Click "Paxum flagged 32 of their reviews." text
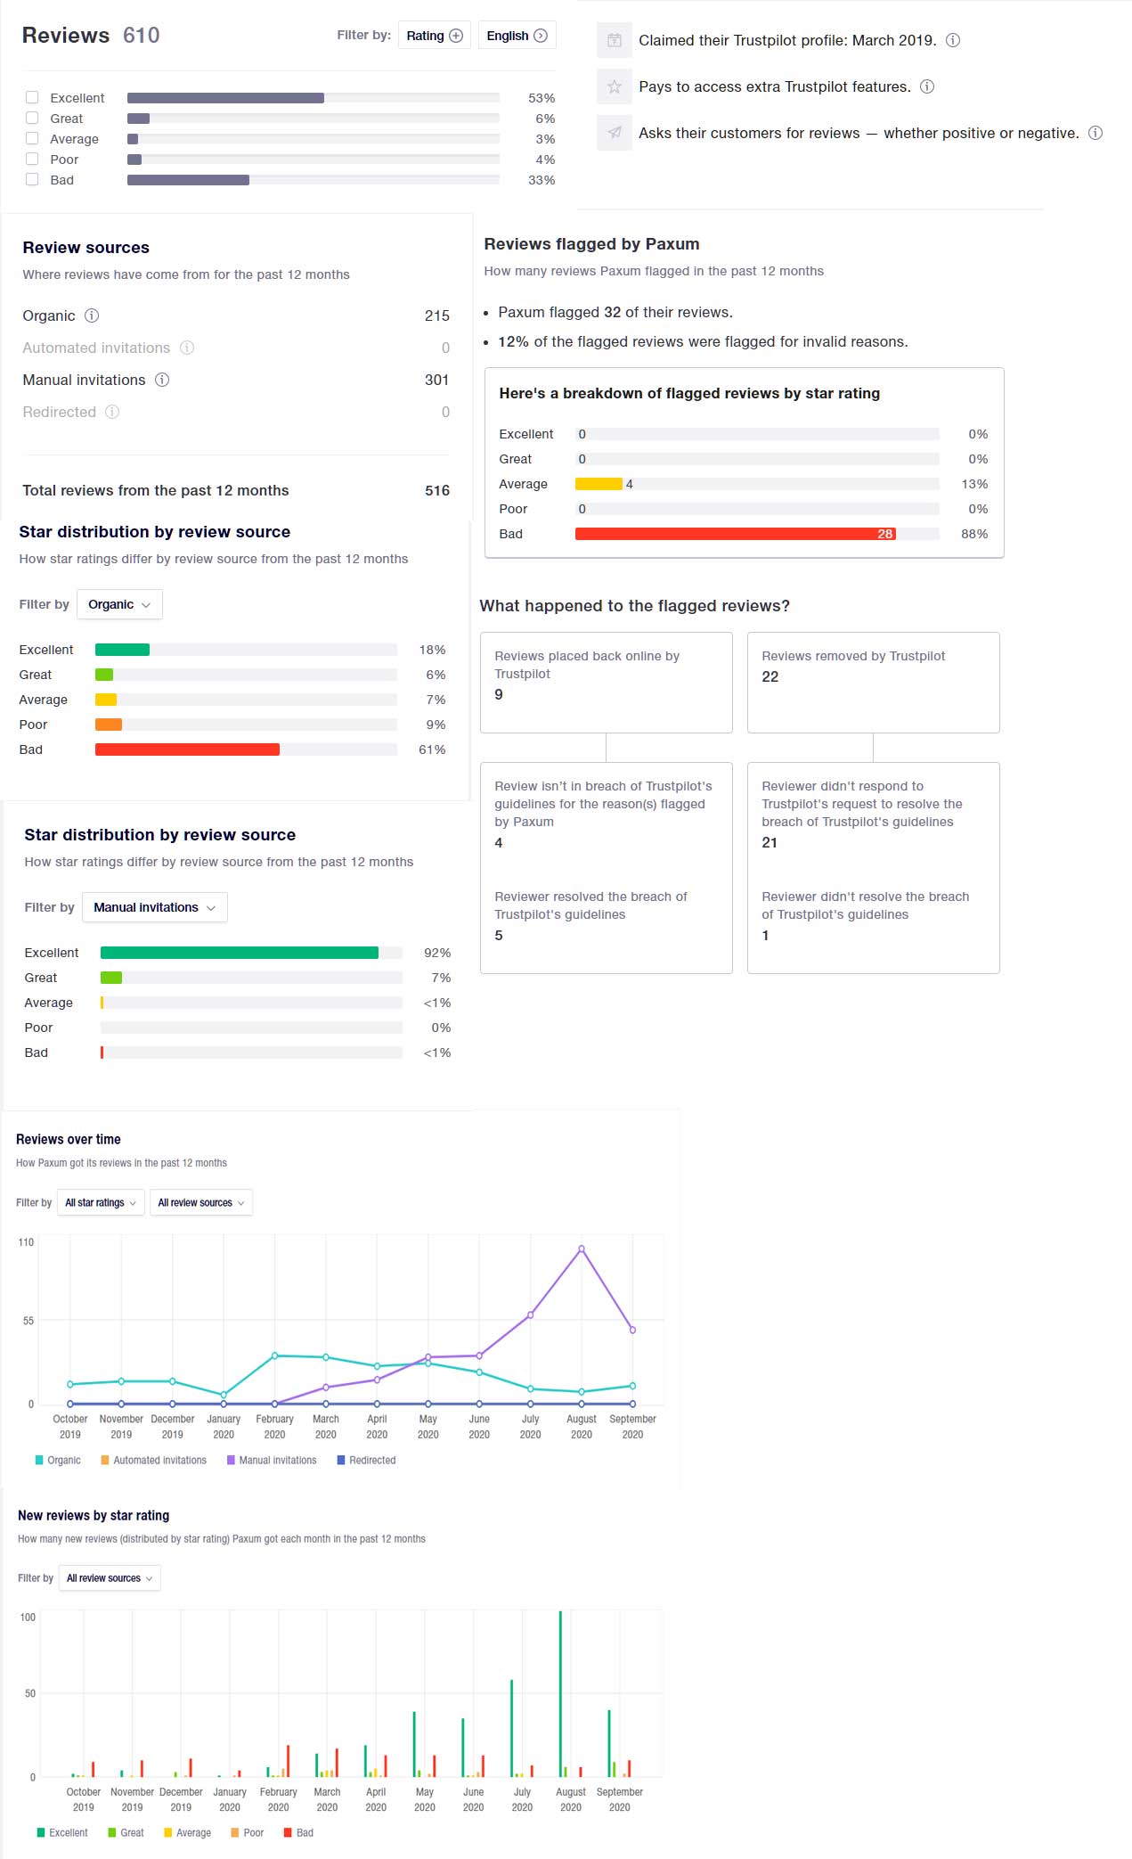 [x=615, y=312]
